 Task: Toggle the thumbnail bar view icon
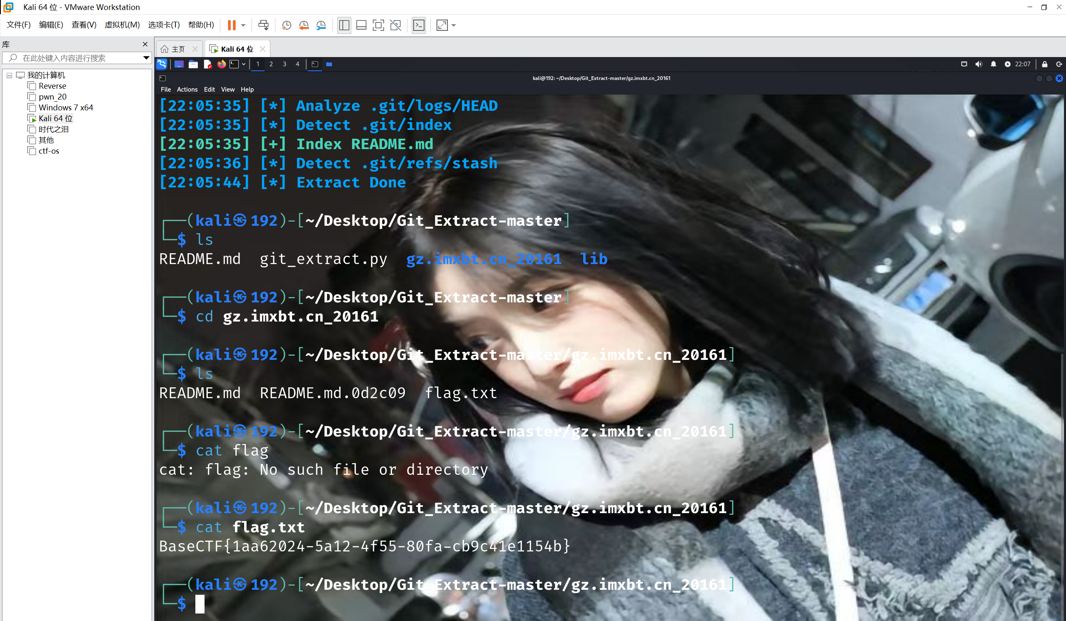click(x=361, y=25)
